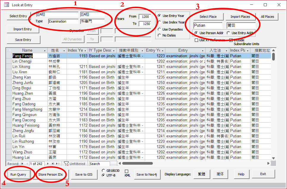Create new blank record with star icon

[58, 164]
